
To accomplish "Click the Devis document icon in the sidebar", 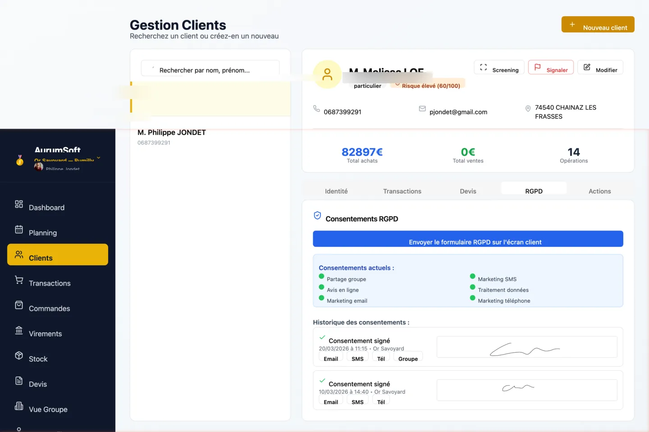I will coord(19,381).
